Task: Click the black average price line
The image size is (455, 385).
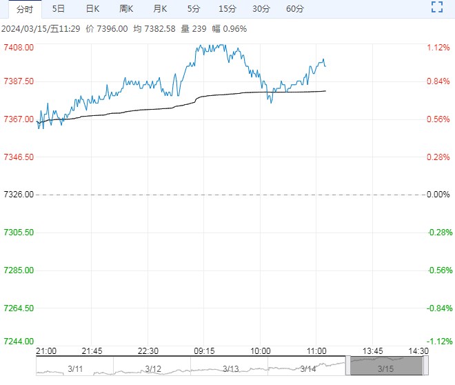Action: [x=138, y=110]
